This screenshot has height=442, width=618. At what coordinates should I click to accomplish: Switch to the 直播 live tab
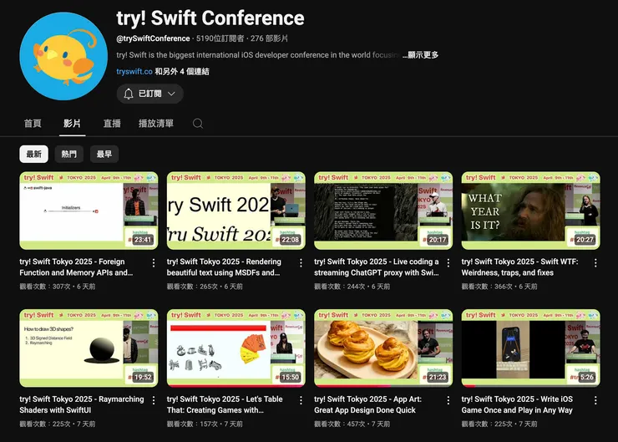click(x=112, y=124)
